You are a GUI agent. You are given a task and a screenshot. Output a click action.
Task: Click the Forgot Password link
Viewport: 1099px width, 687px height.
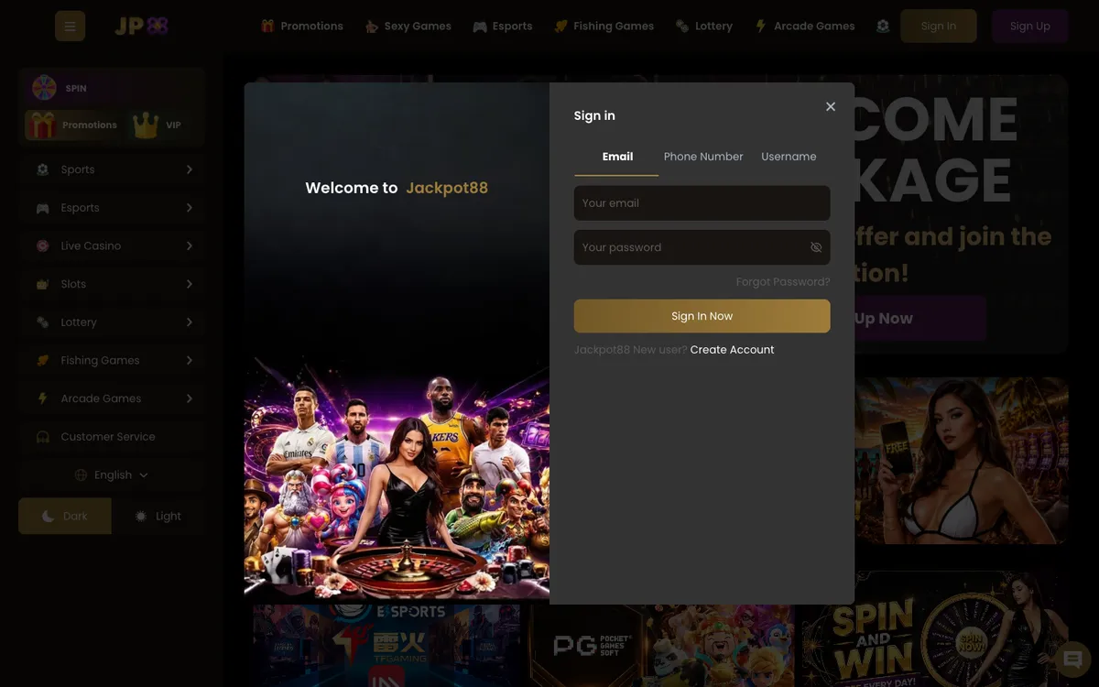point(783,282)
